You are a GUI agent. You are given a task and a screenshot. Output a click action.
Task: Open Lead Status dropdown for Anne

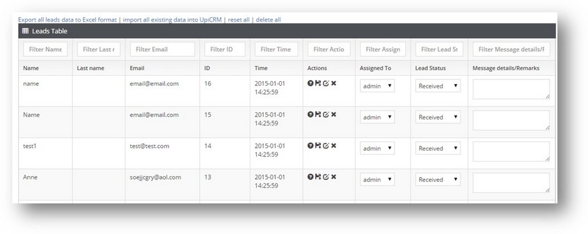(438, 179)
